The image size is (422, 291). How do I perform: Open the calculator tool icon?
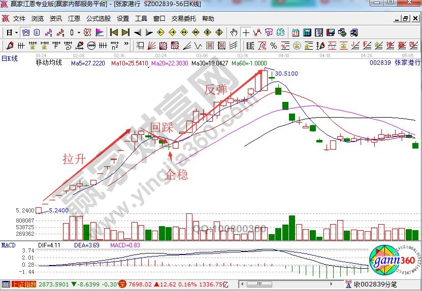307,32
